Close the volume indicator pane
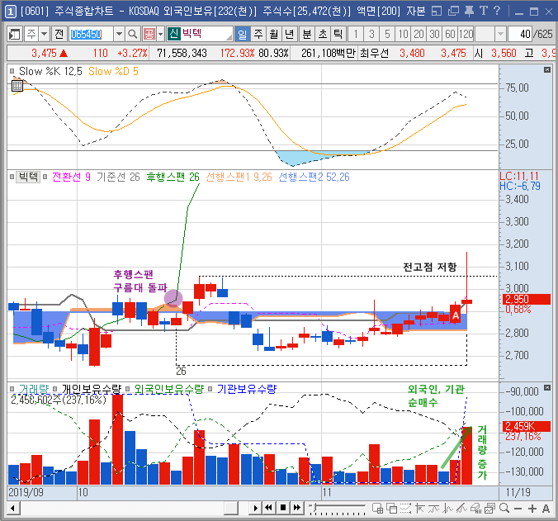The height and width of the screenshot is (521, 558). 547,387
